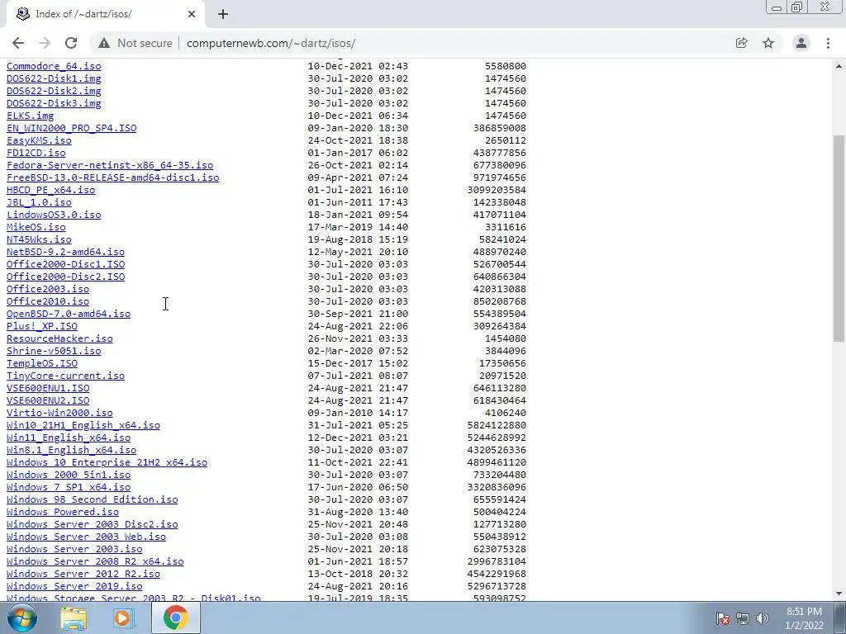Click date 15-Dec-2017 15:02 for TempleOS

pyautogui.click(x=358, y=363)
